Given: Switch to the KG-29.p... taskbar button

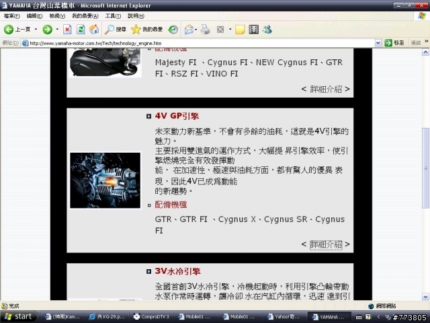Looking at the screenshot, I should tap(106, 317).
